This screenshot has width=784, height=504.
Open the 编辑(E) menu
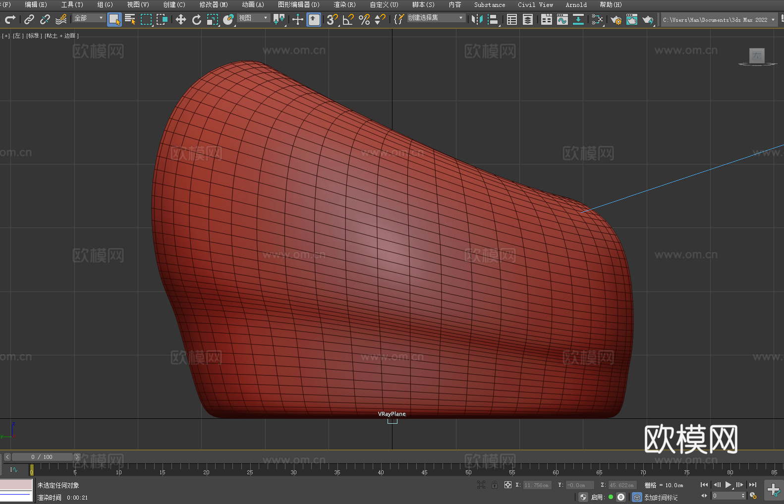[36, 4]
